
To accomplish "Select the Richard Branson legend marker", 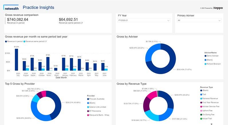I will tap(205, 64).
